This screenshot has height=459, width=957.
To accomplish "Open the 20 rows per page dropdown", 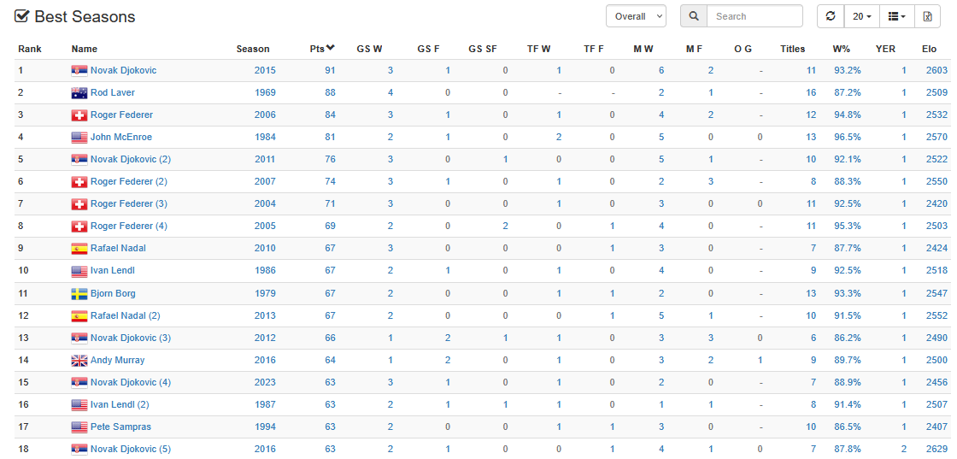I will [x=862, y=16].
